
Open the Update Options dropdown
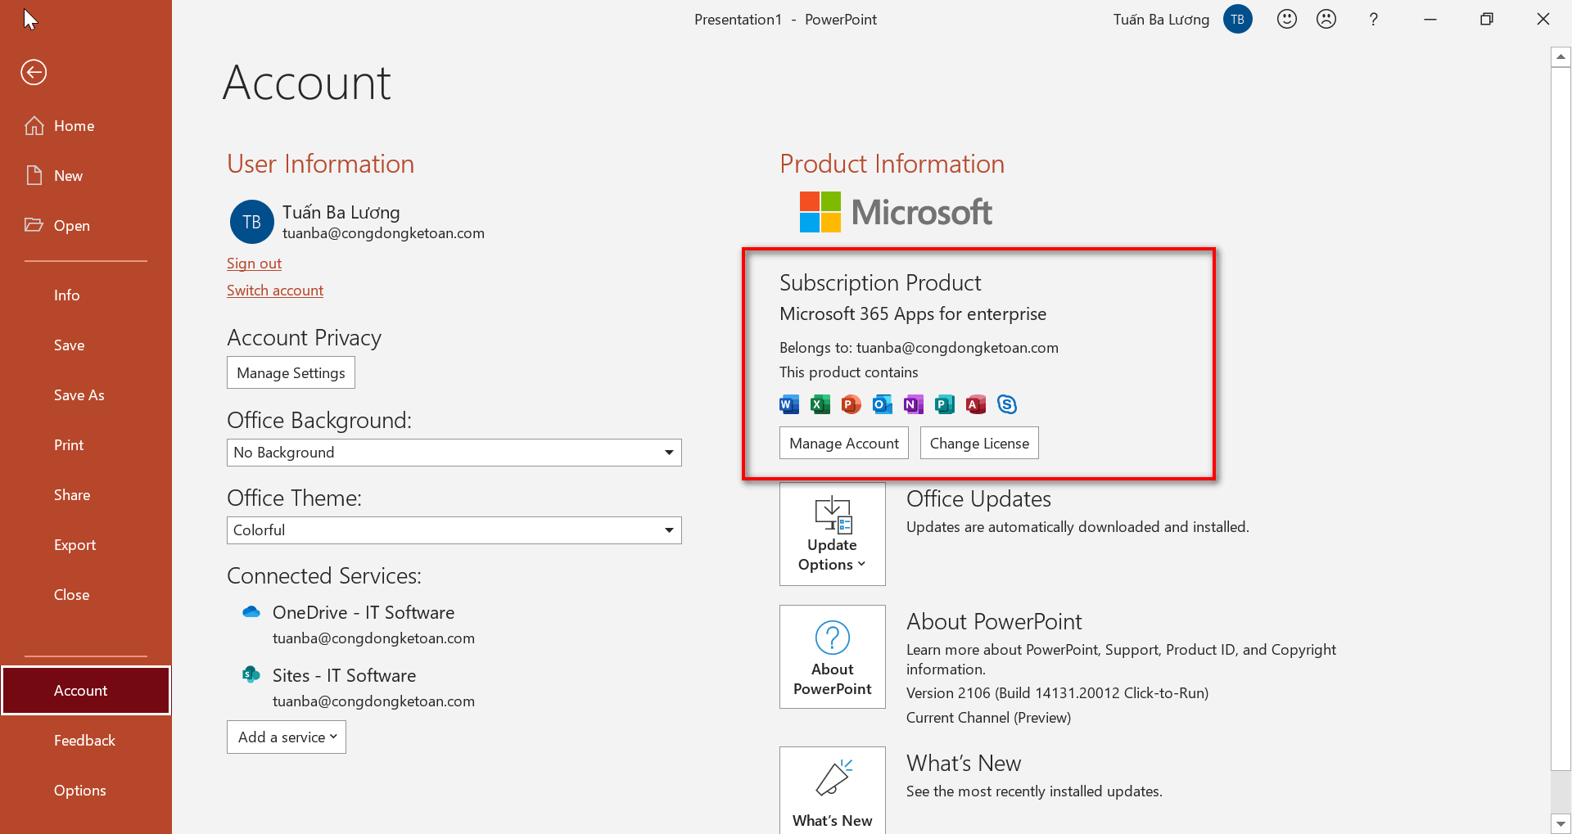(x=833, y=534)
